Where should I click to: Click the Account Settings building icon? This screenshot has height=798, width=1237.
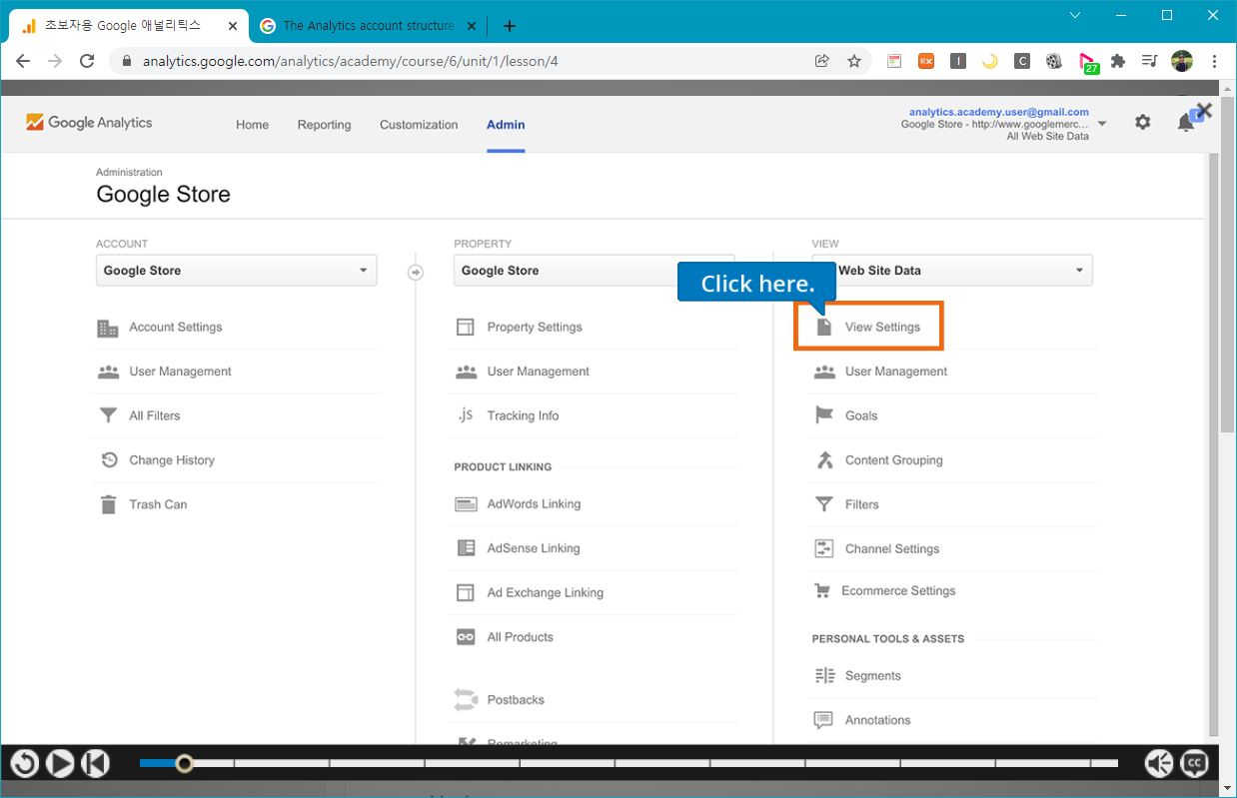108,328
